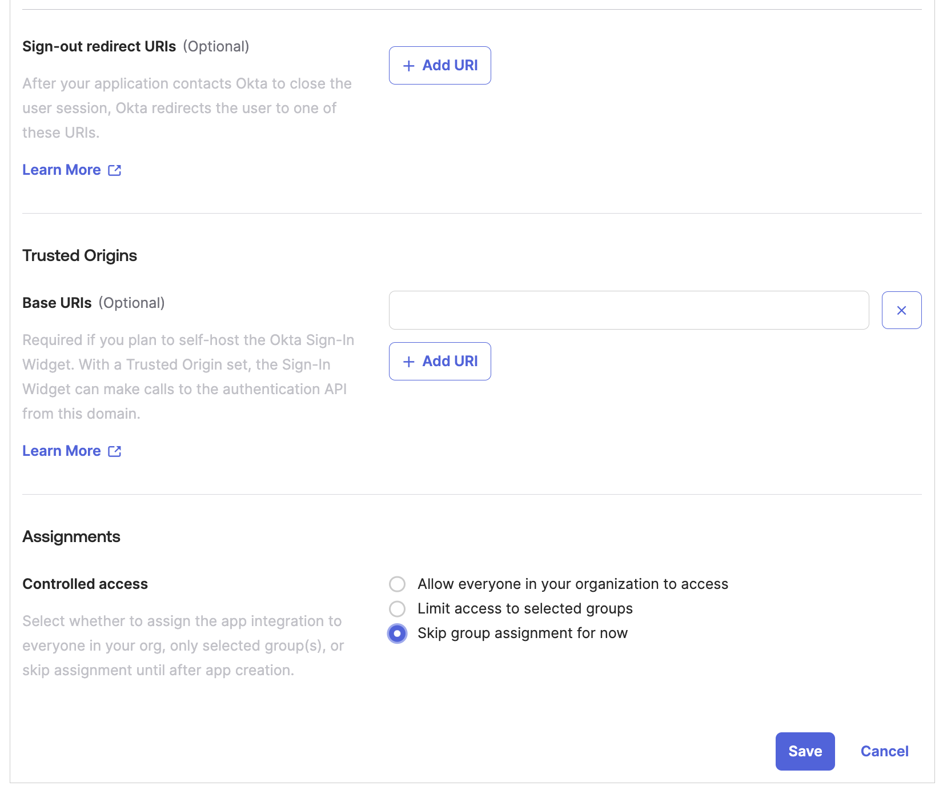Cancel the app configuration

pyautogui.click(x=884, y=751)
